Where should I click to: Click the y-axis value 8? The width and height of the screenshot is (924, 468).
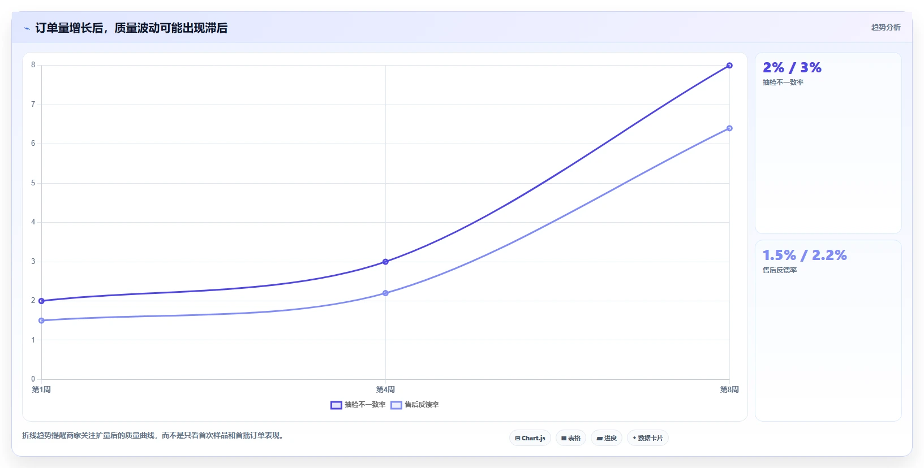tap(33, 65)
